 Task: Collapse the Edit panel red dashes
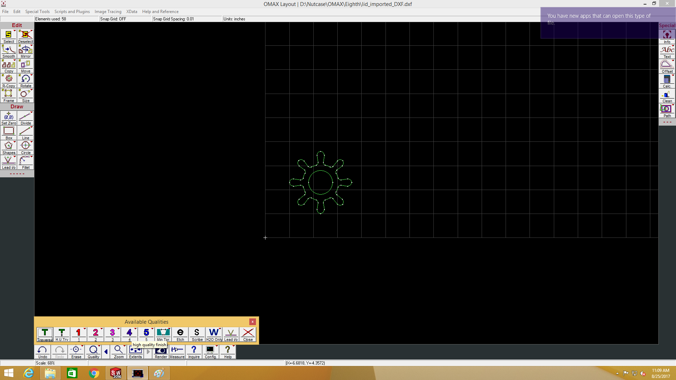tap(17, 174)
